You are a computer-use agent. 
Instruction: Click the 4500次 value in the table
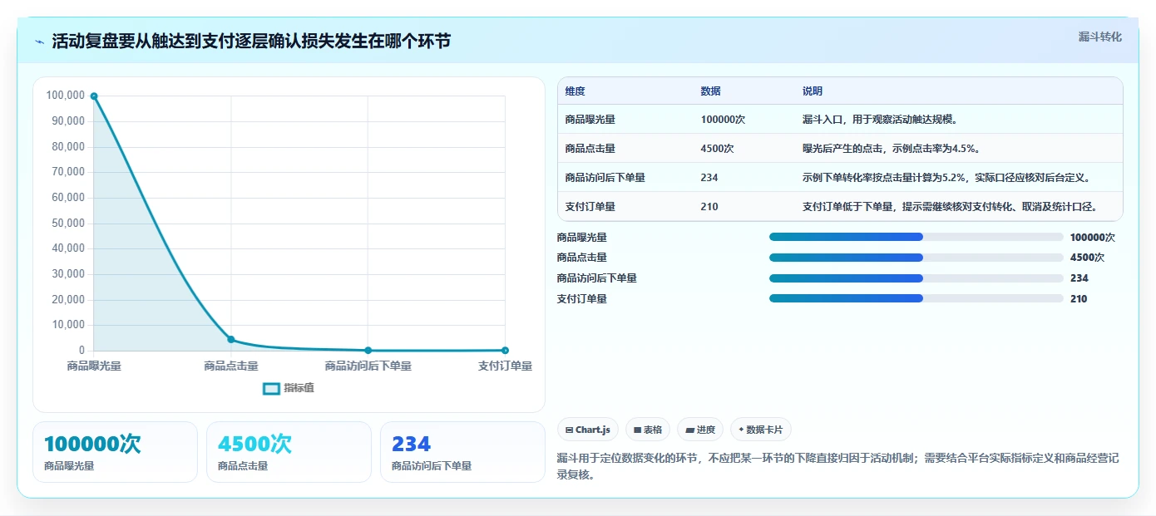click(718, 149)
